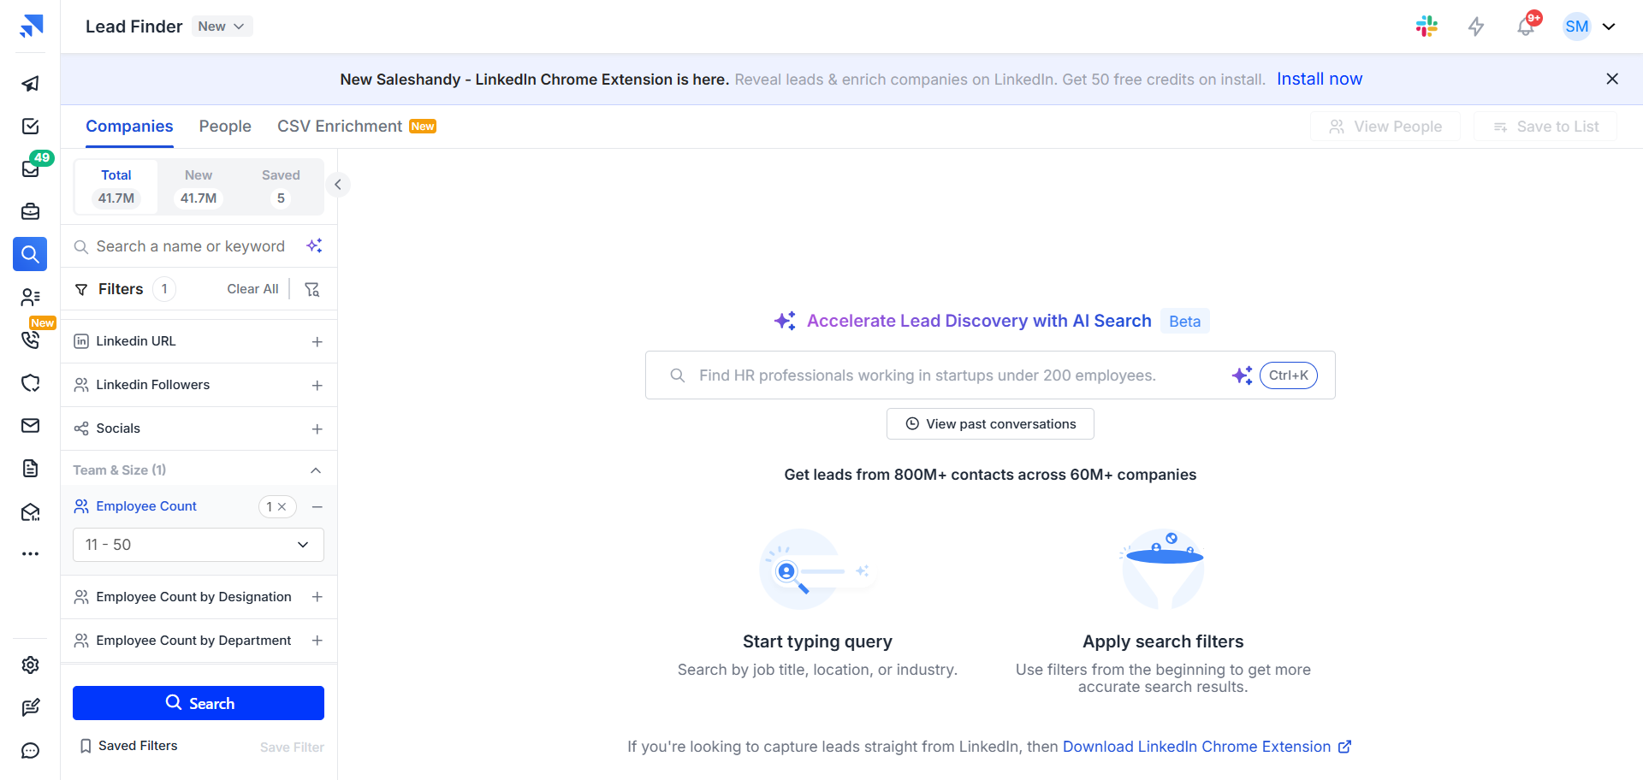
Task: Open the open-envelope icon in sidebar
Action: pyautogui.click(x=31, y=511)
